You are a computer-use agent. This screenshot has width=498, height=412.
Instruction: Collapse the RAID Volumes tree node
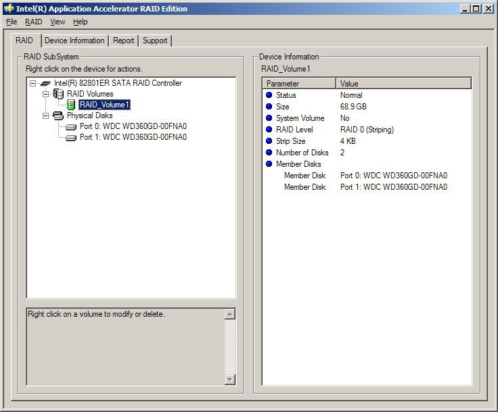click(x=46, y=94)
